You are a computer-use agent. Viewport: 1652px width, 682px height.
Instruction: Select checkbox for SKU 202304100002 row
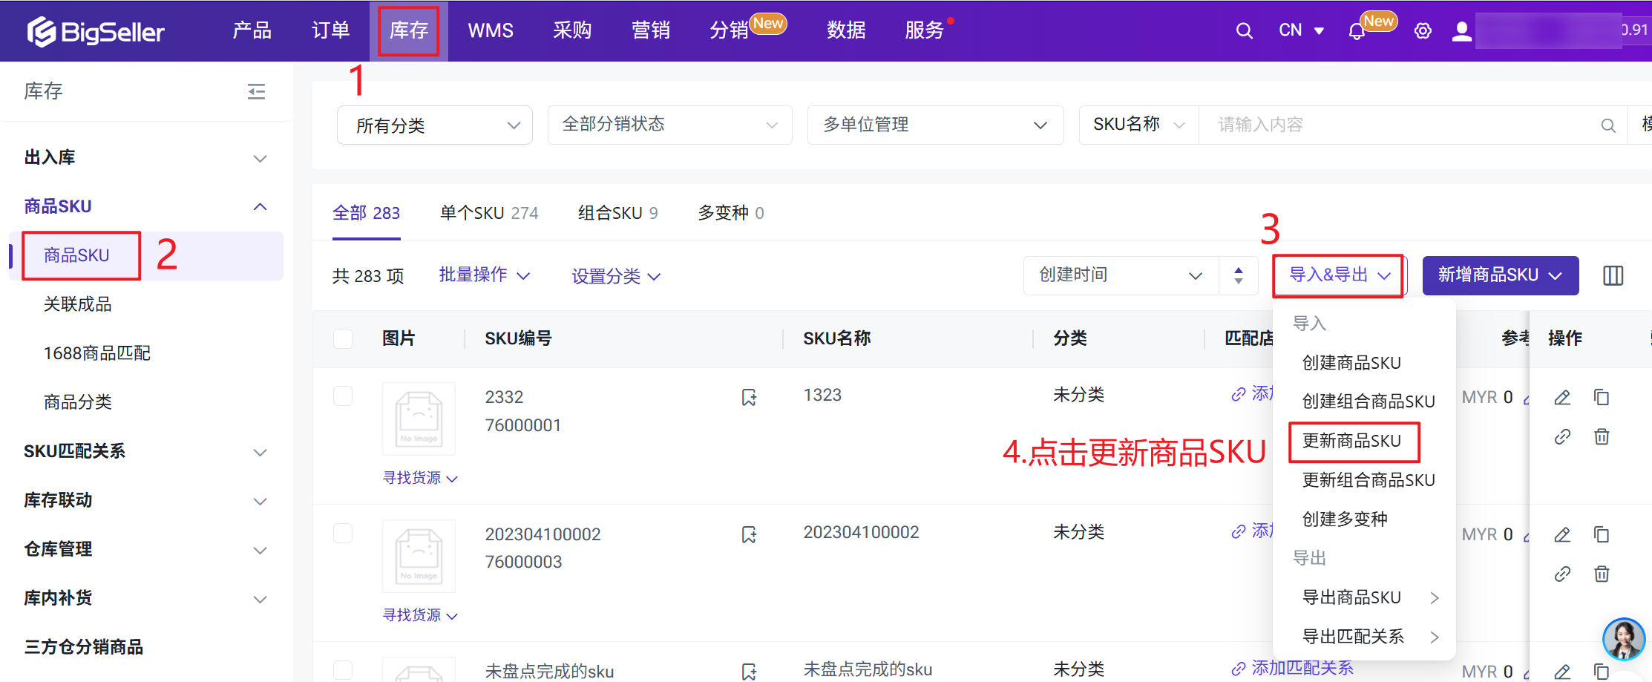click(x=343, y=534)
